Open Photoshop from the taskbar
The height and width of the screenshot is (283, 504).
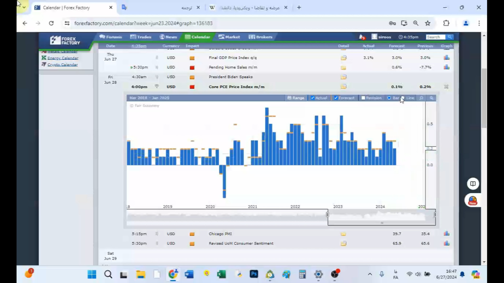(254, 274)
